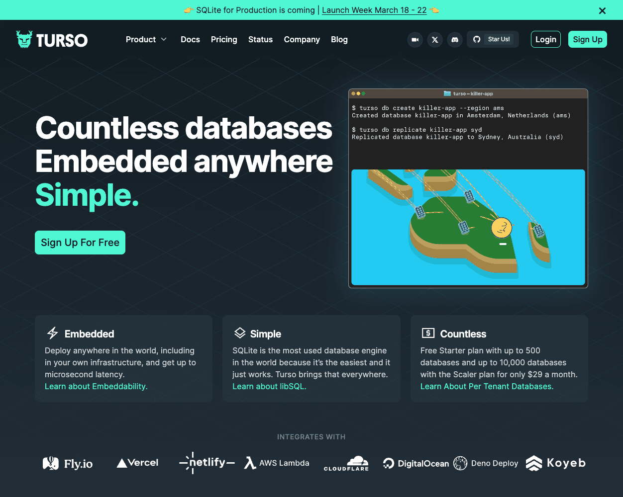Open the Status page
The height and width of the screenshot is (497, 623).
(261, 39)
